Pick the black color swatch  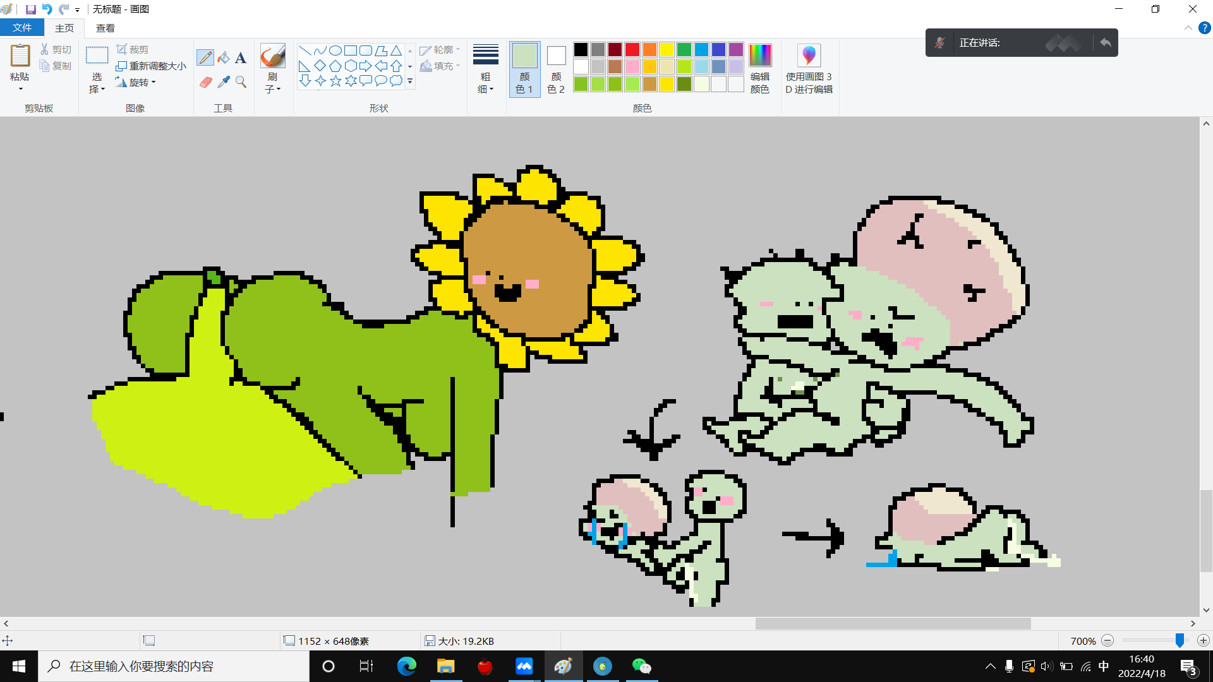pos(581,49)
